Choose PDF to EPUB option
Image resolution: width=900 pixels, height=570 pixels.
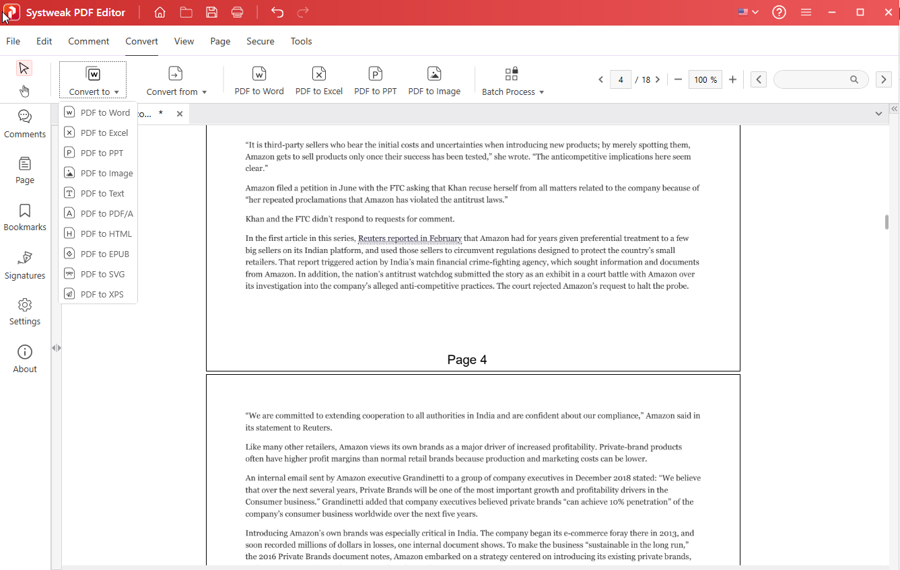(x=98, y=254)
